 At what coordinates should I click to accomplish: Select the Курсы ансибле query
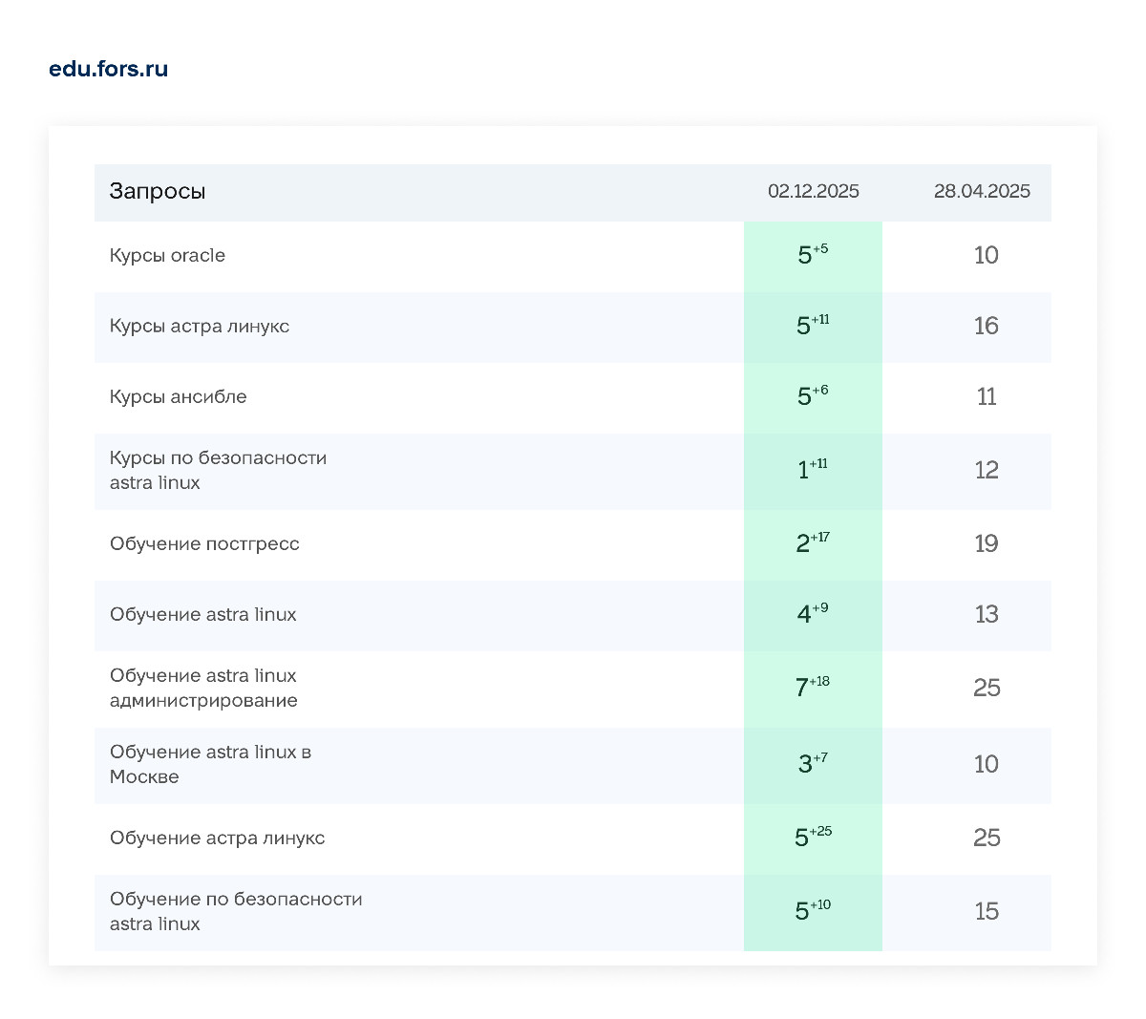coord(178,396)
